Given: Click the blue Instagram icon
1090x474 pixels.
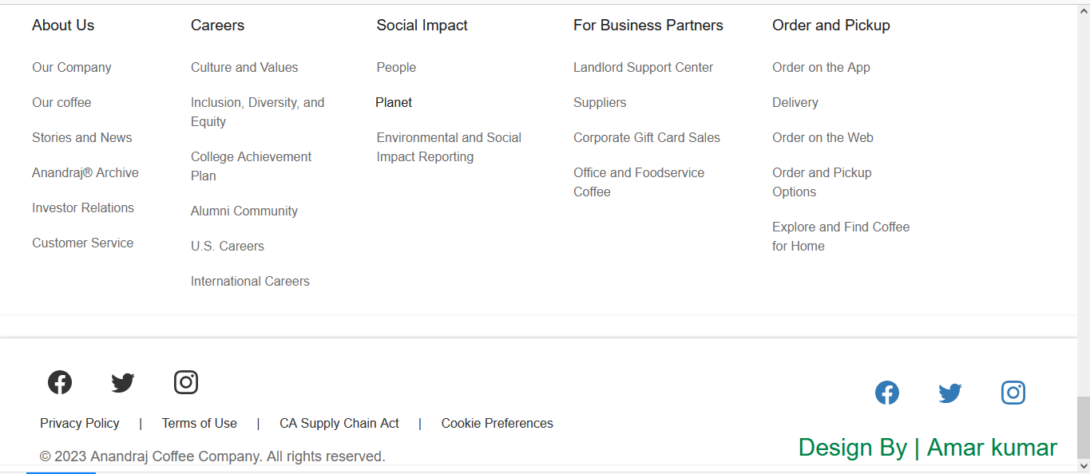Looking at the screenshot, I should coord(1013,393).
